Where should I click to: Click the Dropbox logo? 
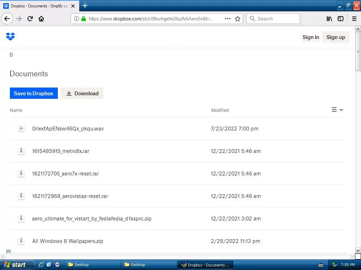10,37
